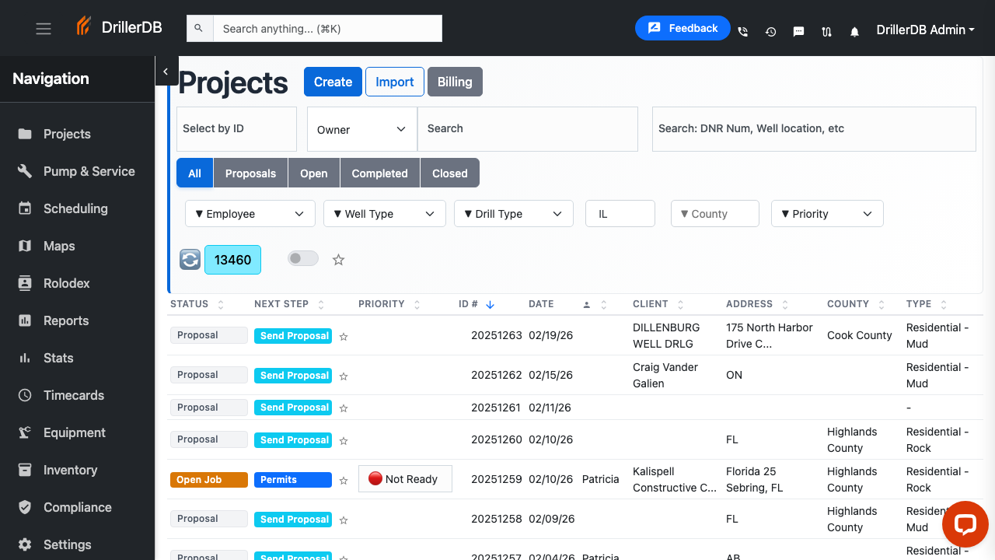
Task: Switch to the Proposals tab
Action: [250, 173]
